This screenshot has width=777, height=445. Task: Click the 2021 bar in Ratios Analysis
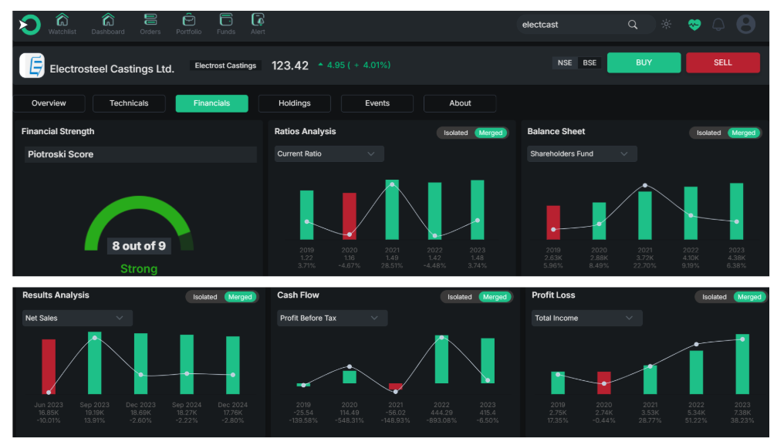pos(392,210)
